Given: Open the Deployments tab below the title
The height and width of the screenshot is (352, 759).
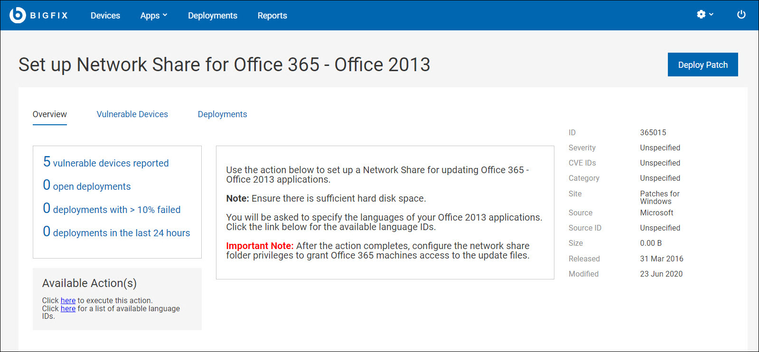Looking at the screenshot, I should click(222, 114).
